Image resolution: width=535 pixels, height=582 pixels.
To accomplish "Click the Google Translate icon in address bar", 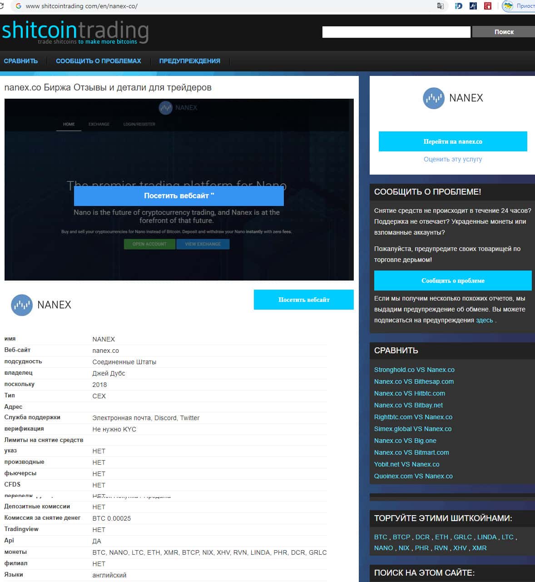I will point(440,6).
